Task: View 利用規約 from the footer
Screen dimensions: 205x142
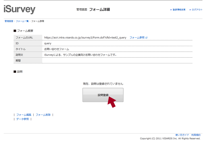Action: click(x=196, y=135)
